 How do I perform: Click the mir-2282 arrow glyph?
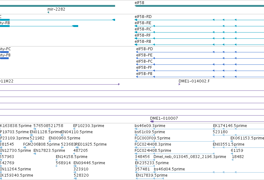48,12
